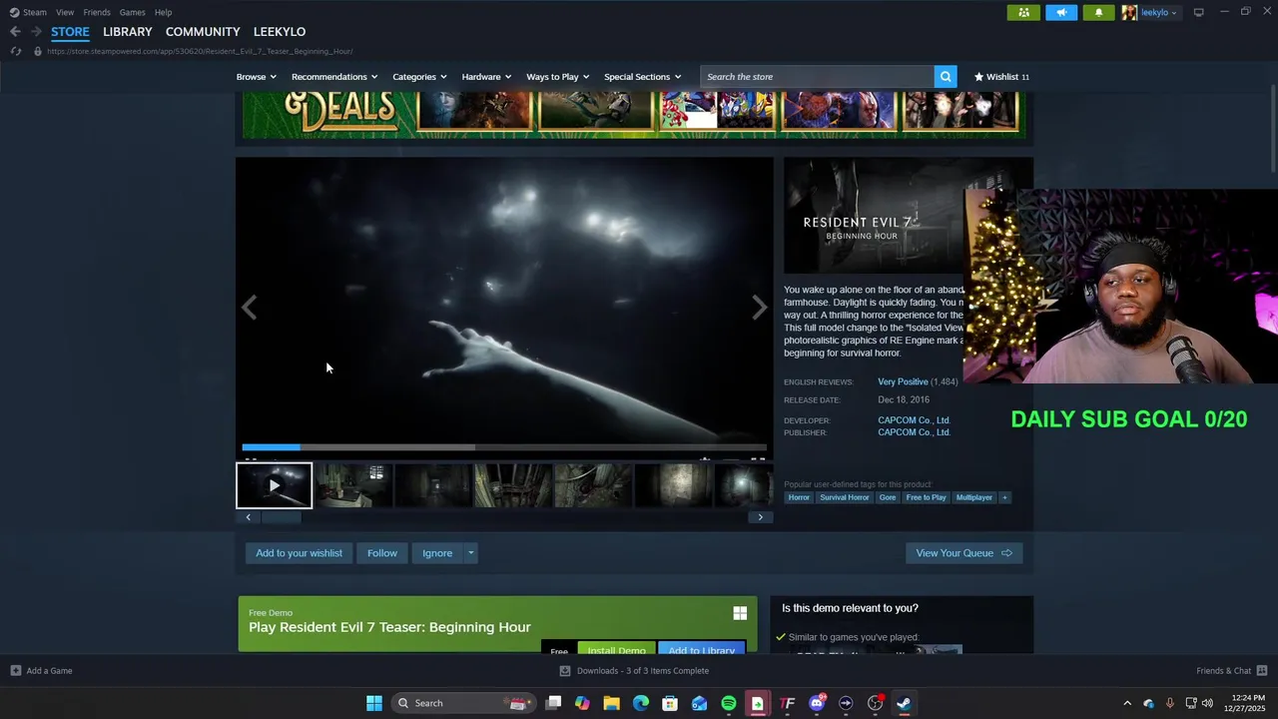Open the notifications bell icon
The width and height of the screenshot is (1278, 719).
pos(1098,12)
